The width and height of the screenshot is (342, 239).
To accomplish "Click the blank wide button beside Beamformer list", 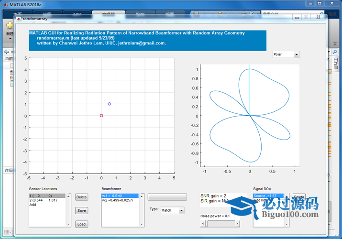I will [167, 197].
